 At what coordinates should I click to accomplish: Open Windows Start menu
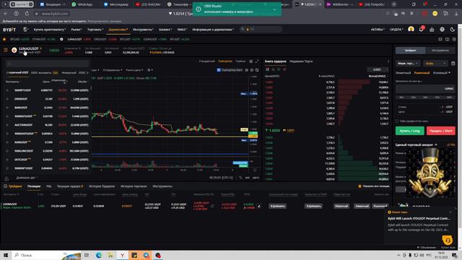tap(5, 255)
